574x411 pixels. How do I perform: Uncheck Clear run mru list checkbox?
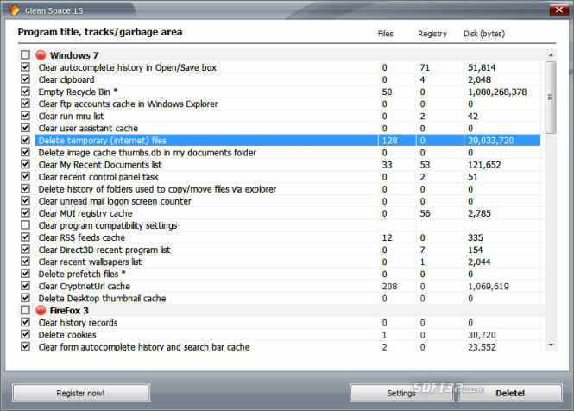(x=25, y=116)
